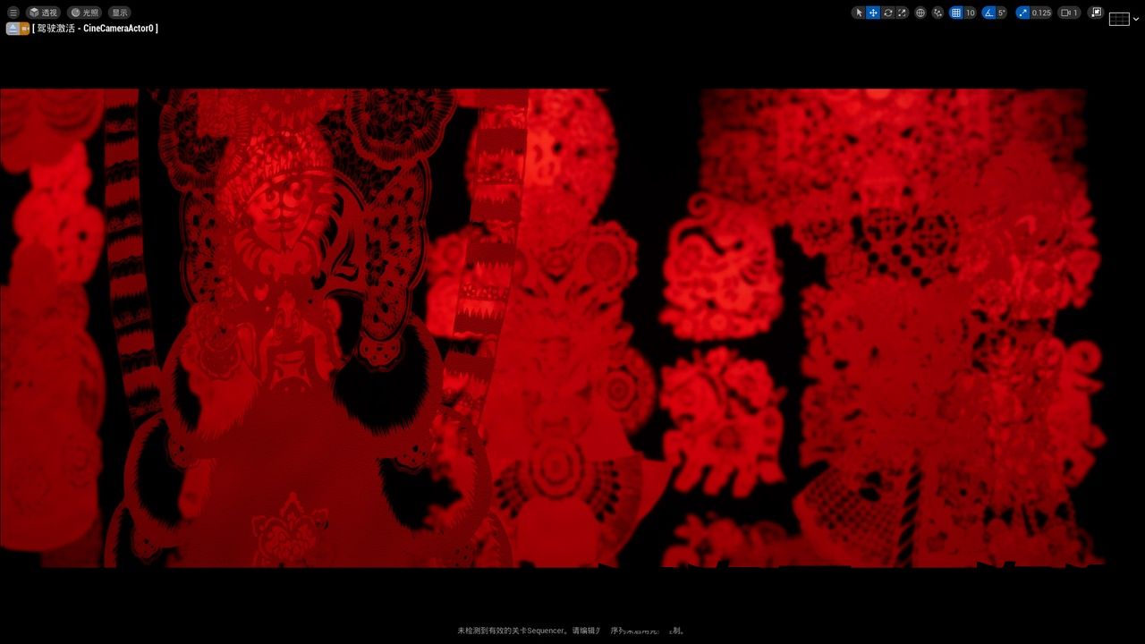Choose the select mode arrow tool
Screen dimensions: 1145x644
[x=859, y=13]
